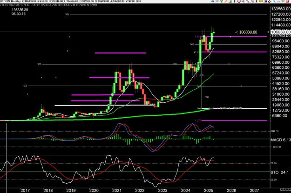291x193 pixels.
Task: Click the 127200.00 price axis label
Action: click(281, 14)
